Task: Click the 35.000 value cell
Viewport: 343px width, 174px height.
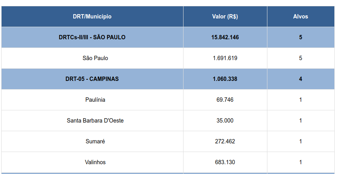Action: 225,121
